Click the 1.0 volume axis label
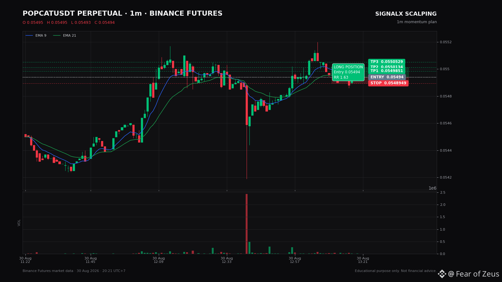 (x=442, y=229)
